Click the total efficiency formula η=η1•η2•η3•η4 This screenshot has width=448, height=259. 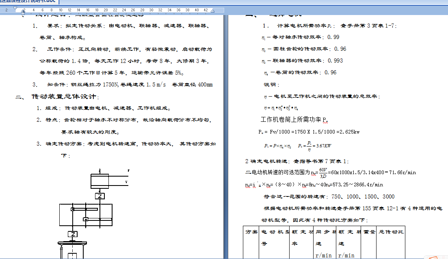[x=281, y=108]
